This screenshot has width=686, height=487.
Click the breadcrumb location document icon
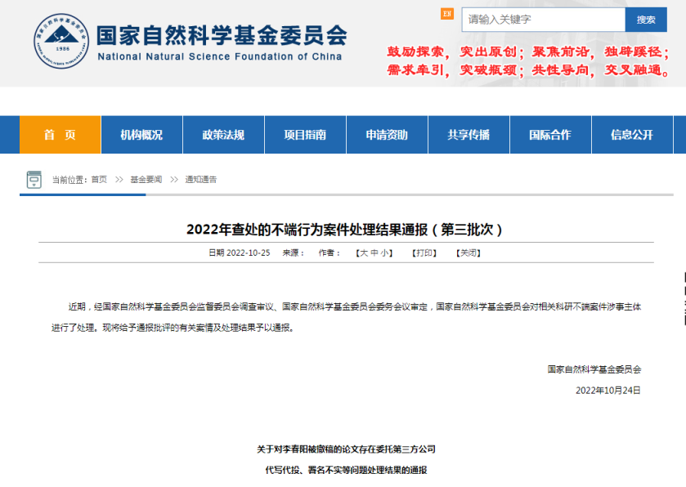[x=34, y=180]
